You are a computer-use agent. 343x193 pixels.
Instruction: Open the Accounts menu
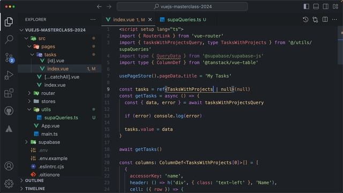9,166
